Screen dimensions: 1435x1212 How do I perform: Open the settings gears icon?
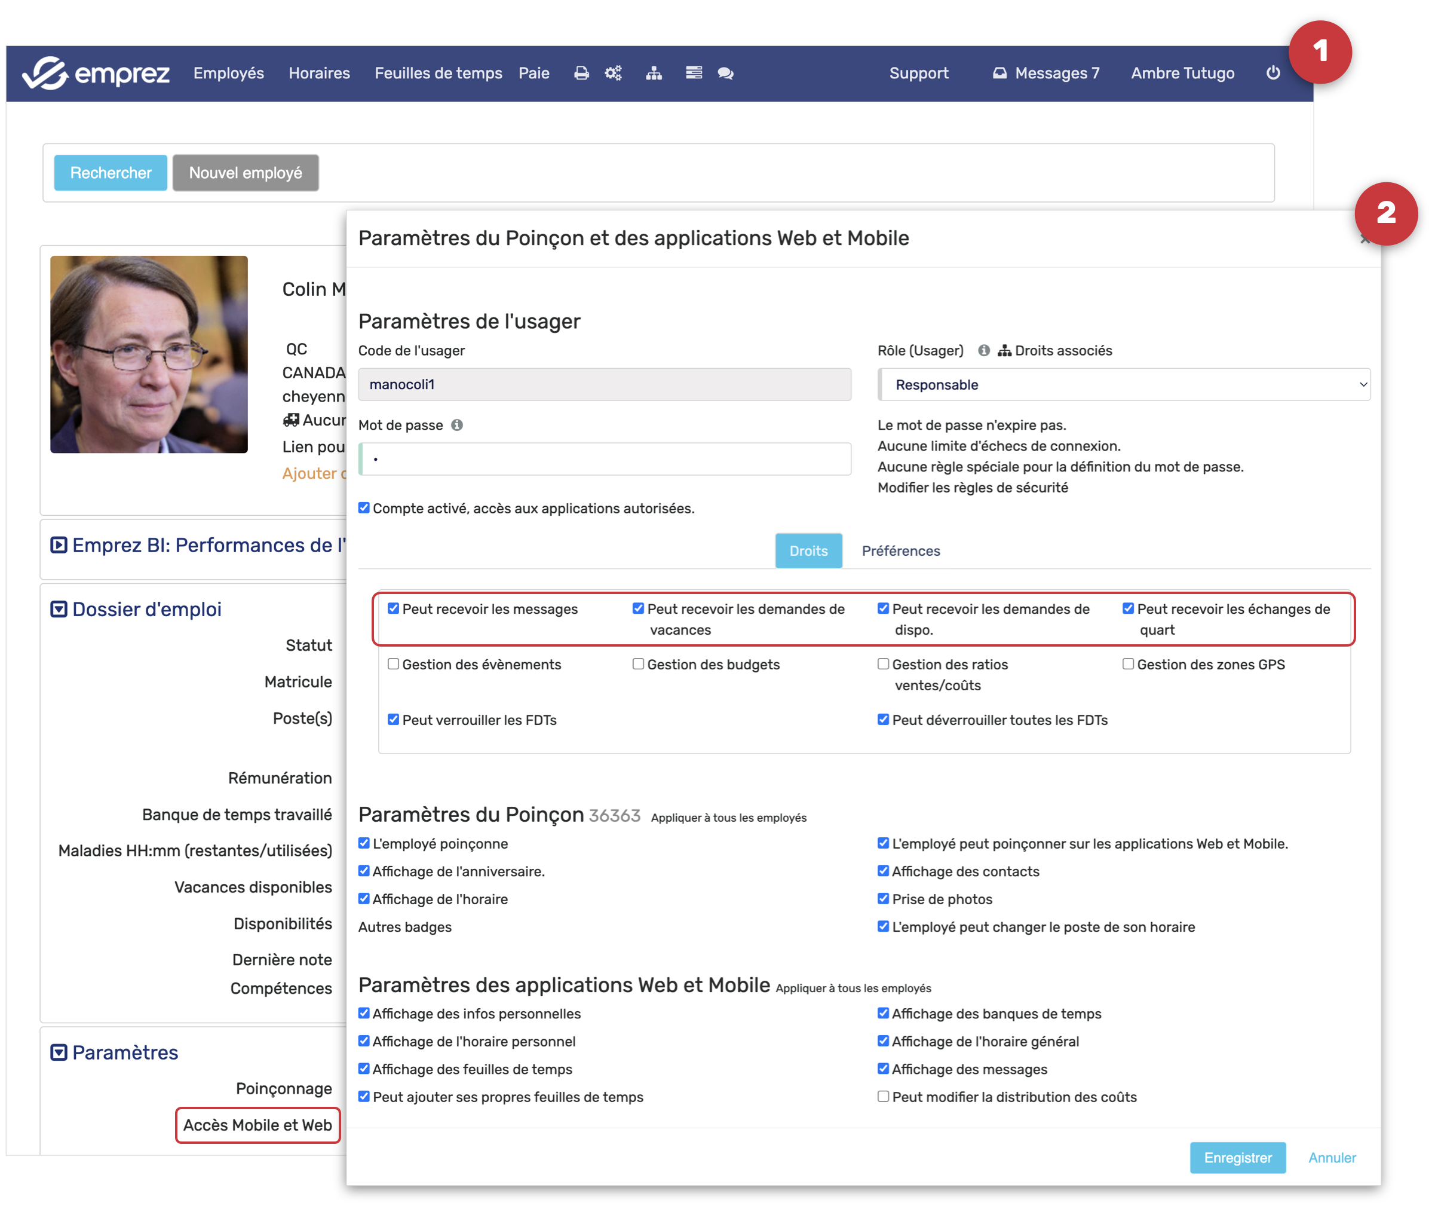[x=613, y=73]
